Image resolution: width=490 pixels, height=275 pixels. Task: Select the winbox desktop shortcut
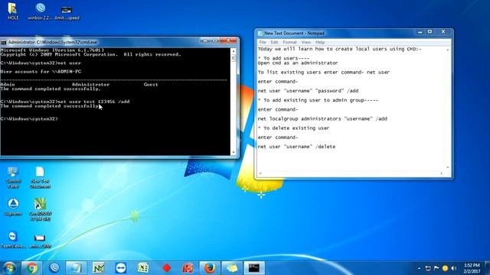tap(40, 11)
